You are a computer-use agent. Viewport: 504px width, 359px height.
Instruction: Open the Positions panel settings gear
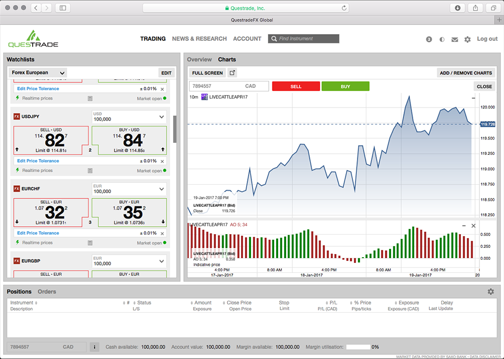490,291
